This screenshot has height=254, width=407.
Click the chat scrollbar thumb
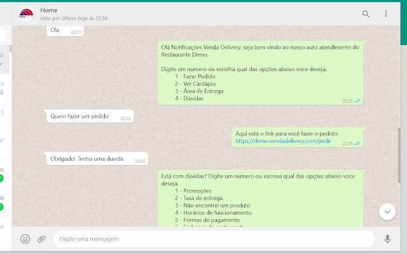tap(399, 155)
